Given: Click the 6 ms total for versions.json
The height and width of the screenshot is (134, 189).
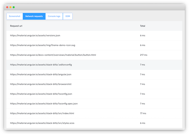Looking at the screenshot, I should [143, 35].
